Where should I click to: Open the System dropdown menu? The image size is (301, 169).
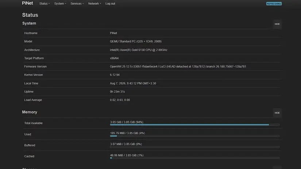(x=60, y=4)
